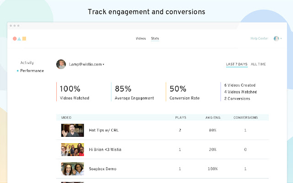Click the Hot Tips w/ CRL title
The height and width of the screenshot is (183, 293).
101,130
